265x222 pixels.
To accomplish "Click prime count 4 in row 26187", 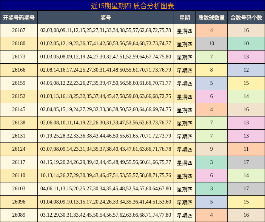I will point(211,31).
